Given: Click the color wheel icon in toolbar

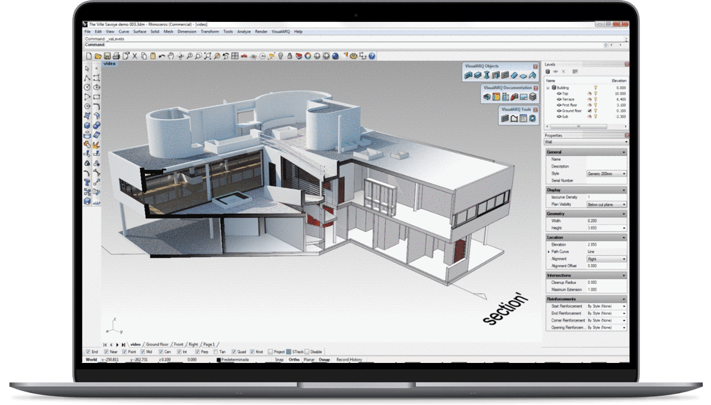Looking at the screenshot, I should (308, 56).
